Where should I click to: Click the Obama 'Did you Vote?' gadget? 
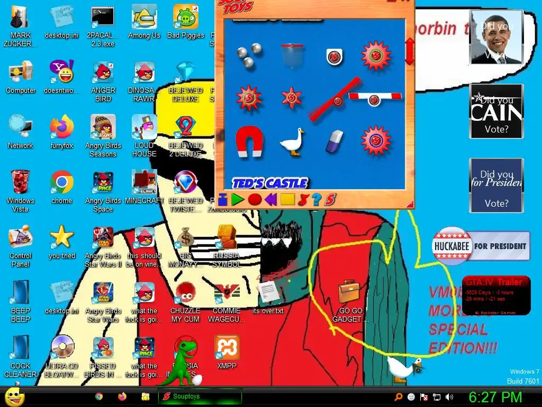pyautogui.click(x=496, y=37)
